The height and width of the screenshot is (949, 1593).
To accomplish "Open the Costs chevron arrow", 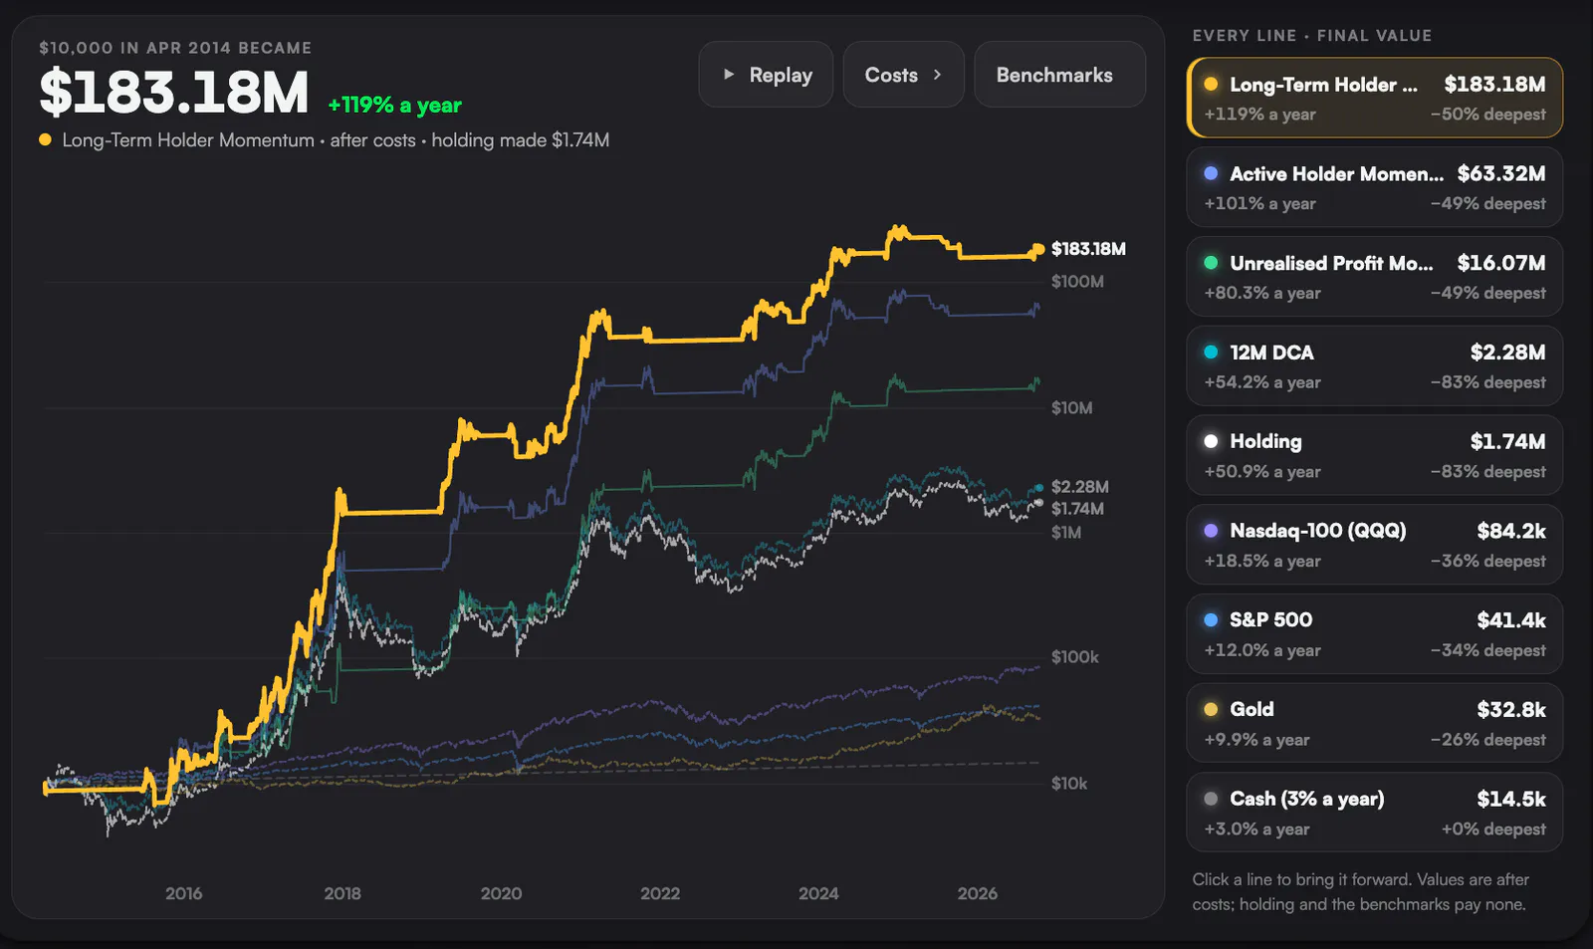I will click(937, 75).
